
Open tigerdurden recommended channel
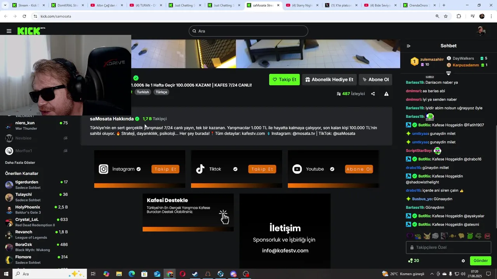click(36, 185)
